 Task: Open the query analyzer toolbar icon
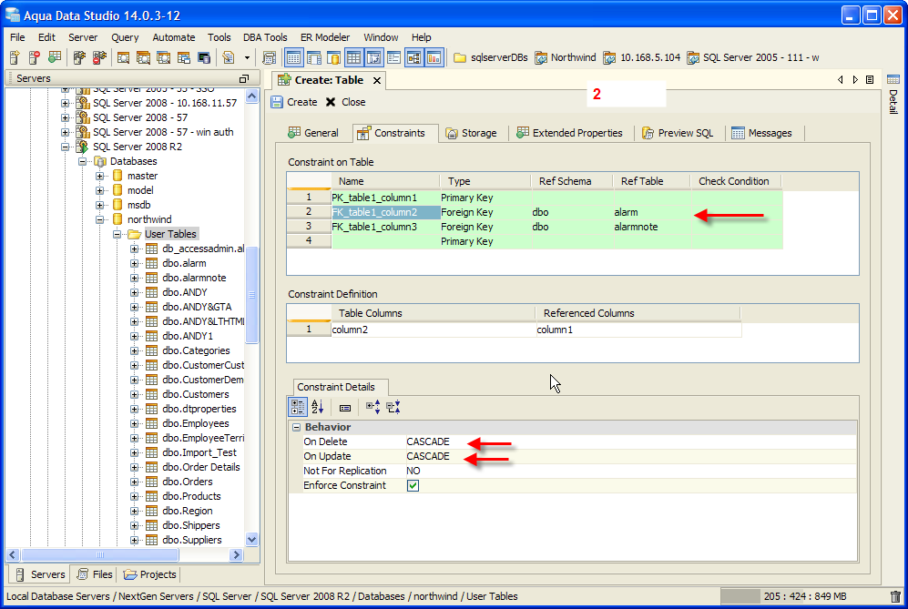coord(123,57)
